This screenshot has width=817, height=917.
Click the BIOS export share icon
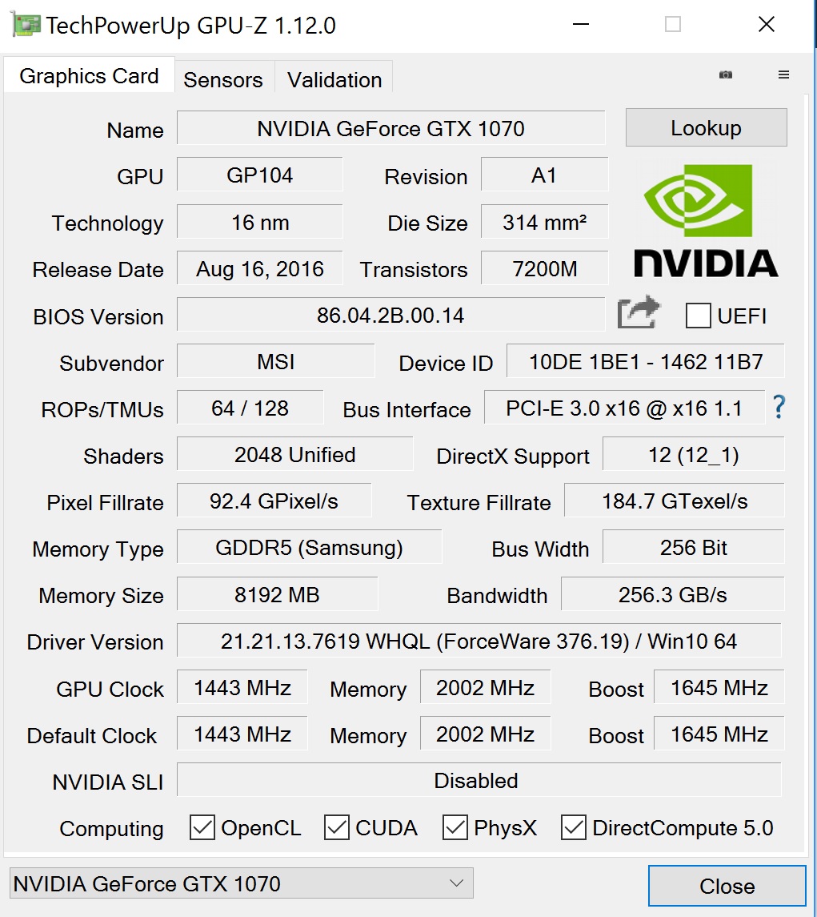click(639, 313)
